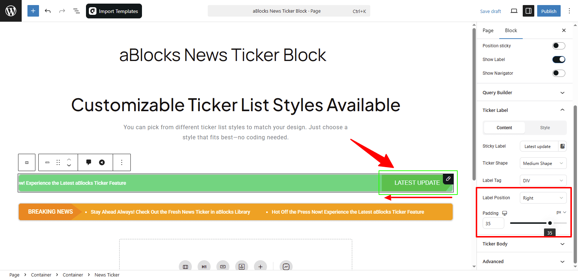Expand the Ticker Body panel
578x279 pixels.
[524, 244]
